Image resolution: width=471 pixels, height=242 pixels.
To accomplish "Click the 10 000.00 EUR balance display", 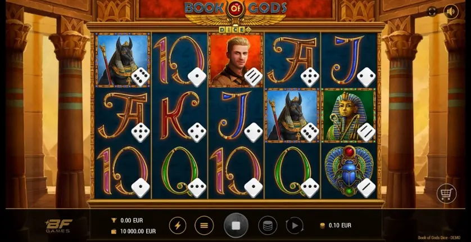I will 138,231.
